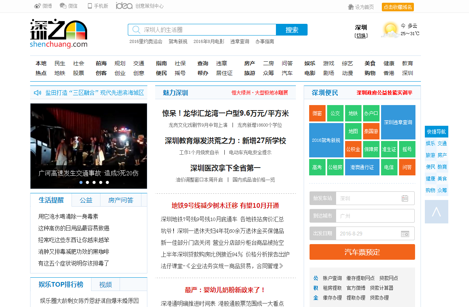Switch to the 视频 tab
Viewport: 469px width, 307px height.
click(x=106, y=284)
